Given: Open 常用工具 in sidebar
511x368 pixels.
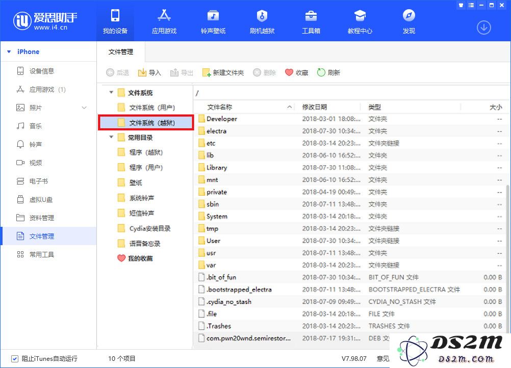Looking at the screenshot, I should coord(48,254).
